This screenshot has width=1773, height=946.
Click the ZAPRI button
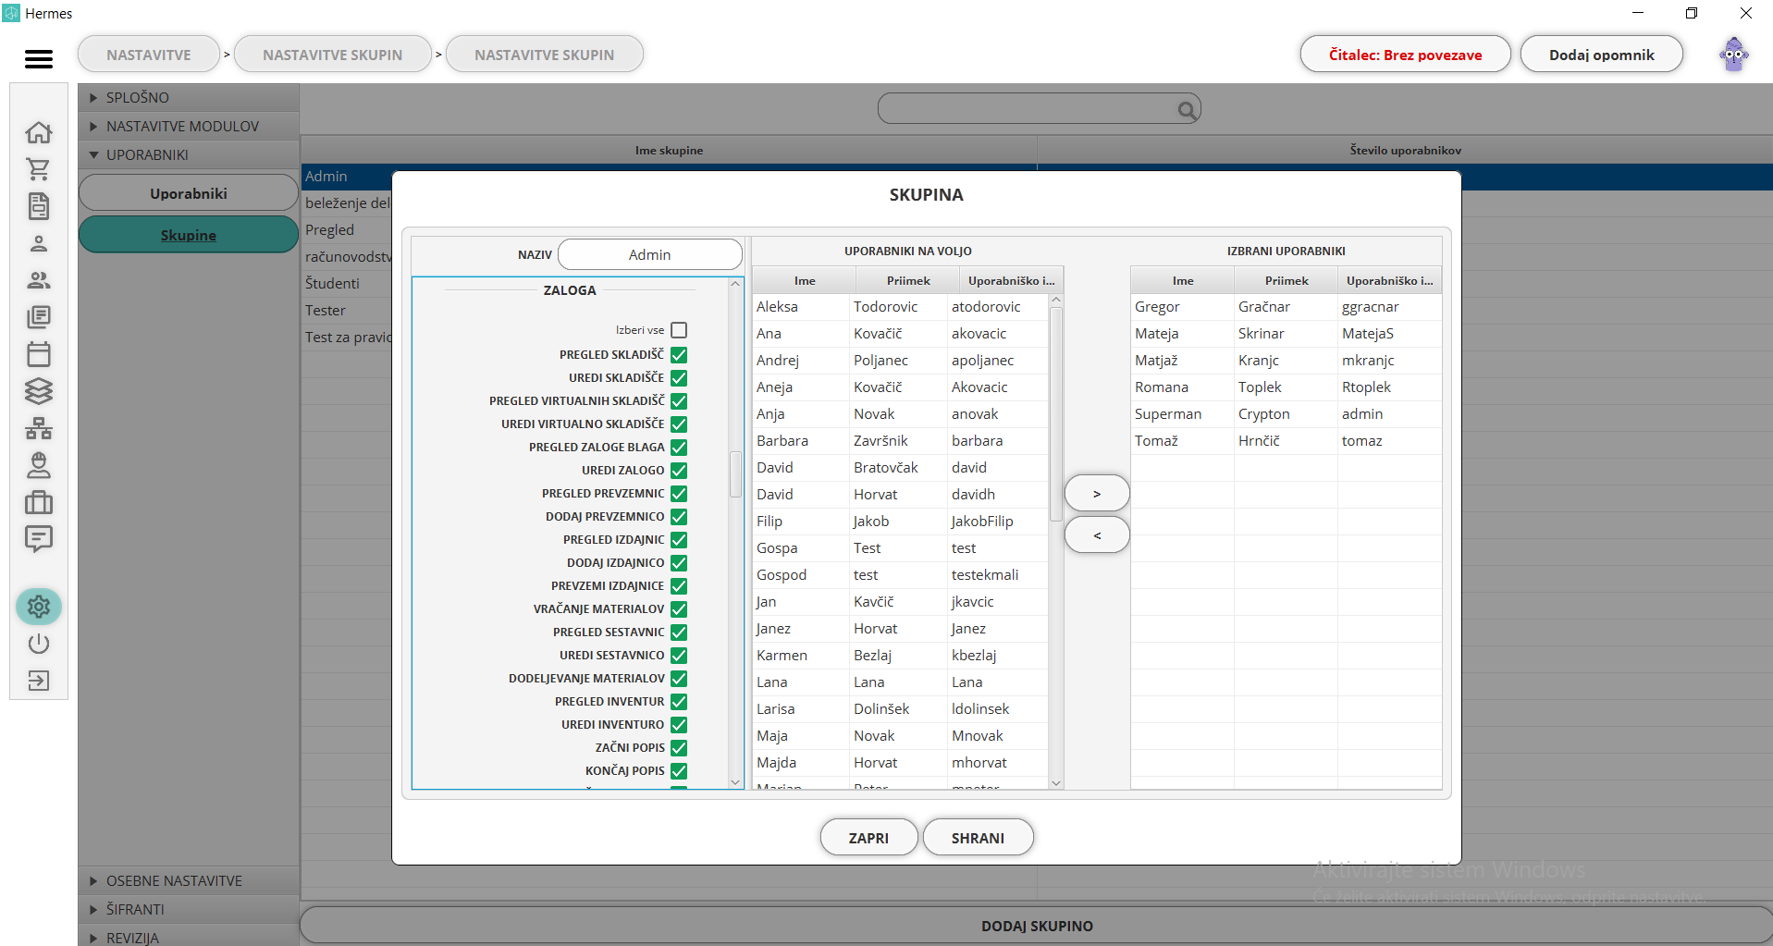point(868,838)
